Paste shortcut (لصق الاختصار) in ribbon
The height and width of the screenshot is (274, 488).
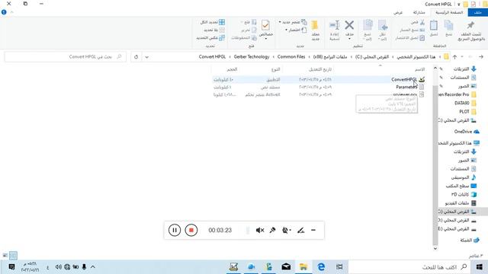click(x=410, y=38)
